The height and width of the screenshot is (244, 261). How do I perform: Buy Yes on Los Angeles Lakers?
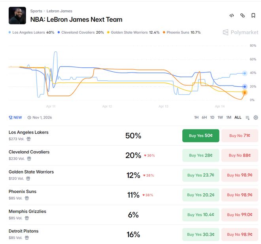pyautogui.click(x=200, y=135)
